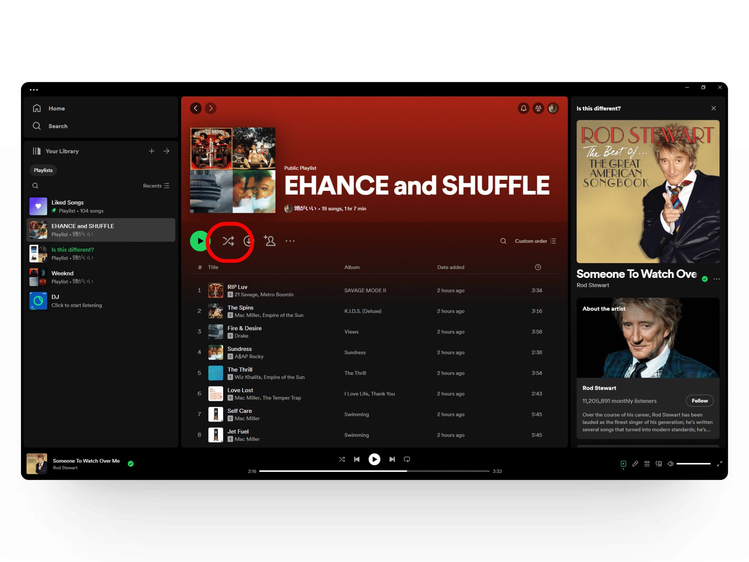This screenshot has width=749, height=562.
Task: Click the volume slider
Action: click(x=693, y=464)
